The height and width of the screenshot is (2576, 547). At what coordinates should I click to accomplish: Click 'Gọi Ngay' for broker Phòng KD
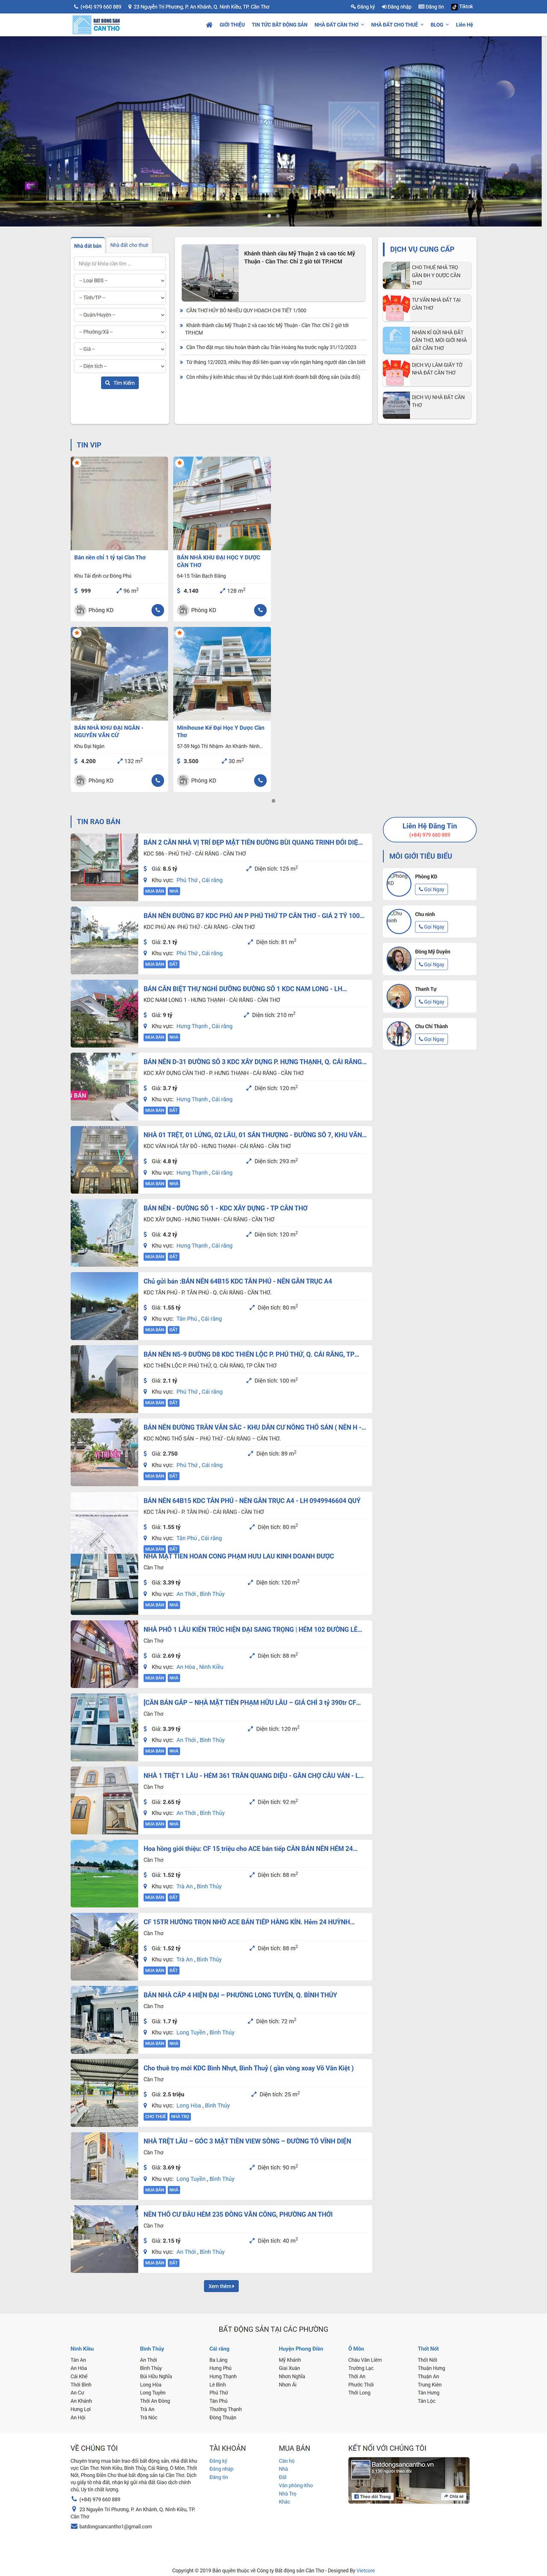point(431,889)
